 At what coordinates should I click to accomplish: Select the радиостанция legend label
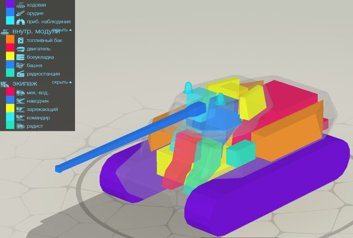pyautogui.click(x=43, y=74)
